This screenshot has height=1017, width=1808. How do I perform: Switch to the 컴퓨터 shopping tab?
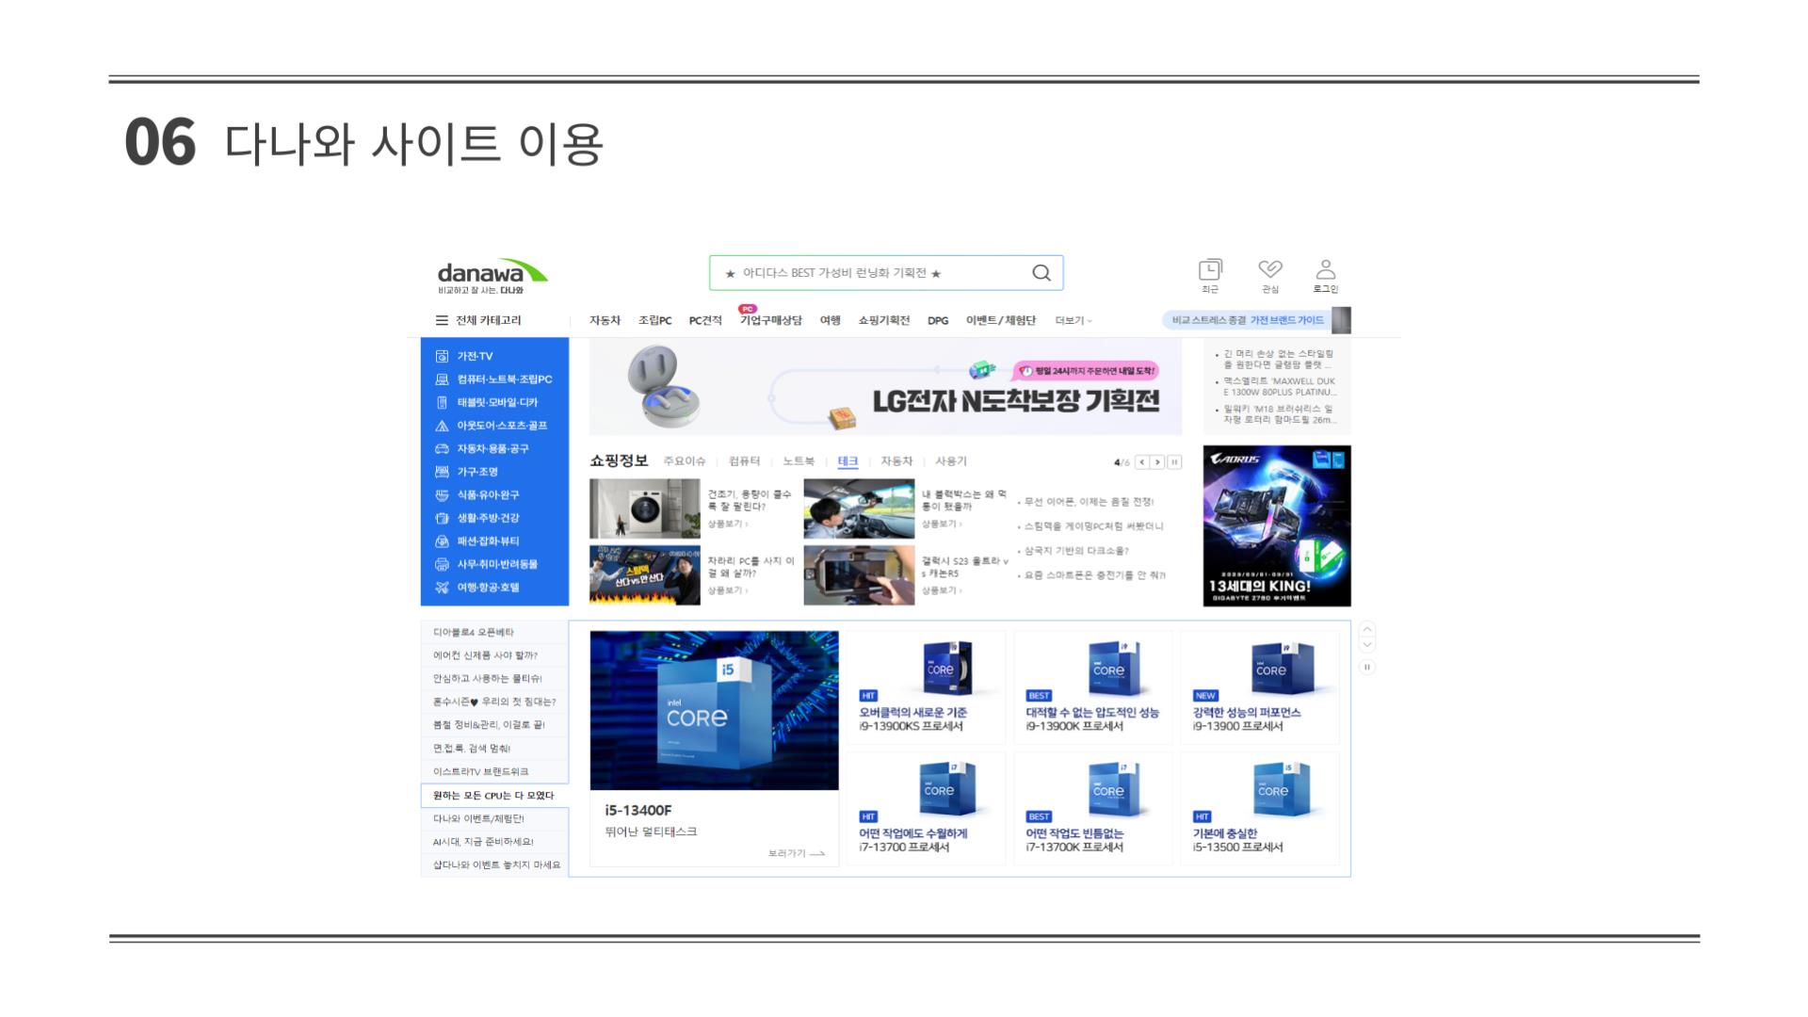(744, 461)
